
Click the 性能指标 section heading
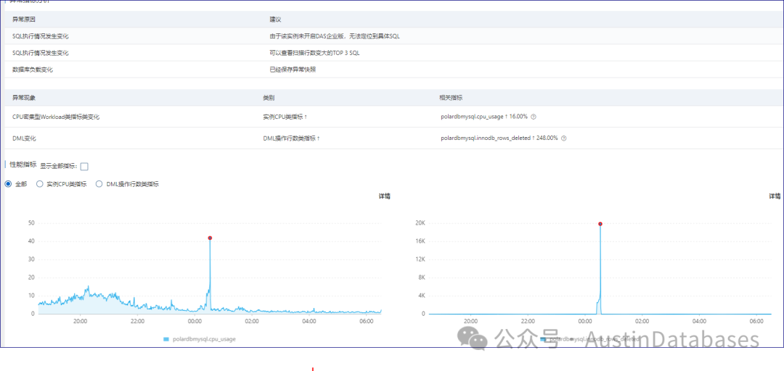pos(23,164)
